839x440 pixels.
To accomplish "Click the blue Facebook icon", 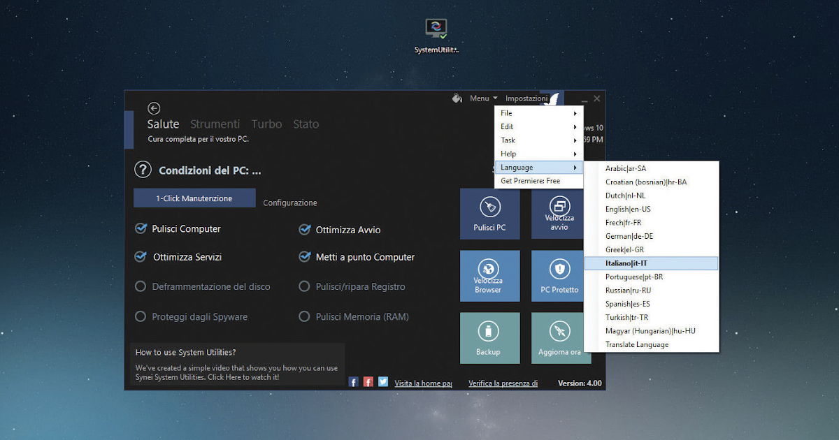I will tap(354, 382).
